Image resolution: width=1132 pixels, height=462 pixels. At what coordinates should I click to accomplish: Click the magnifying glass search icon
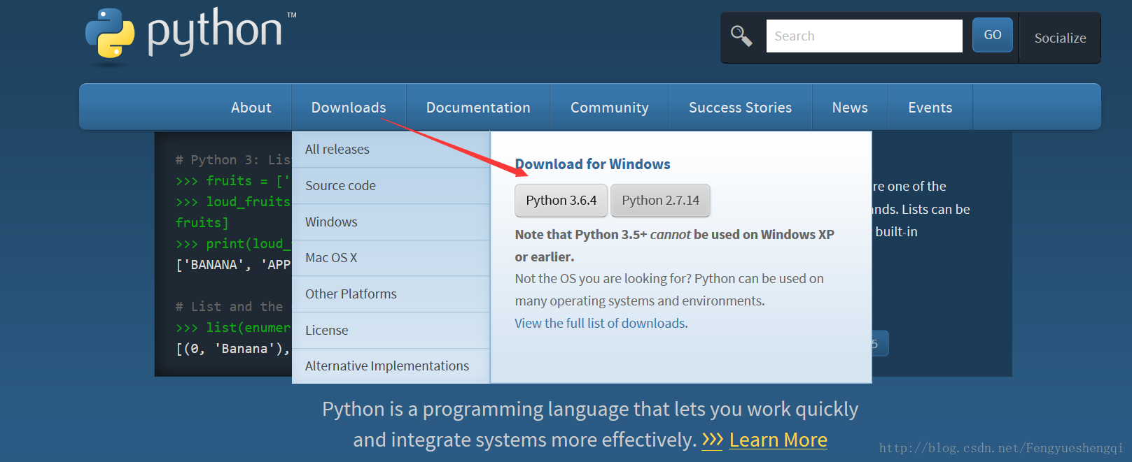coord(741,36)
